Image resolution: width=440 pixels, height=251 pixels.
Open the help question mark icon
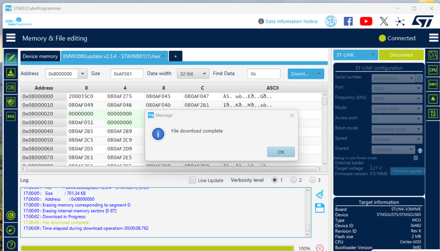(11, 245)
